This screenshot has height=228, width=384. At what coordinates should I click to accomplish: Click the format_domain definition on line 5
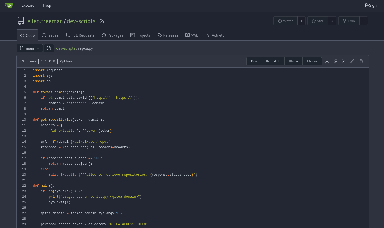coord(54,92)
